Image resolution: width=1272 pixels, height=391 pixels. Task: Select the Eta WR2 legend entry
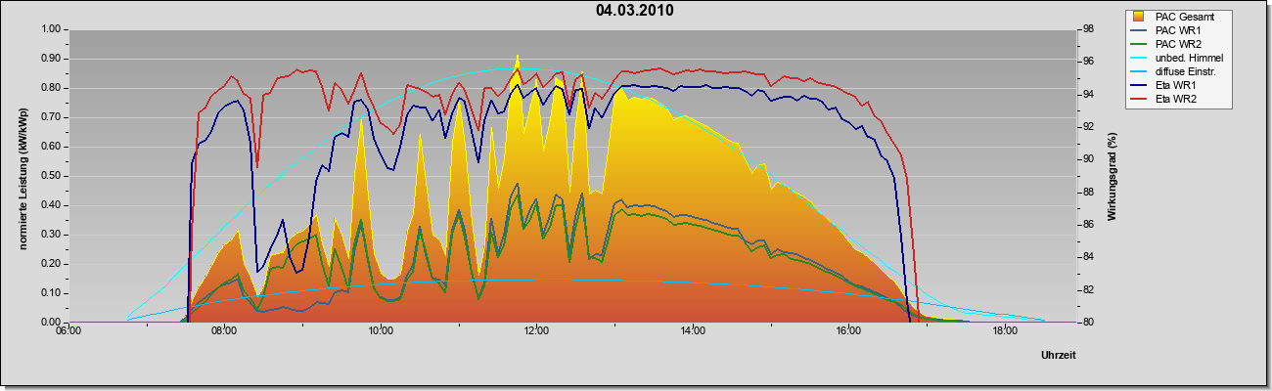(1162, 99)
